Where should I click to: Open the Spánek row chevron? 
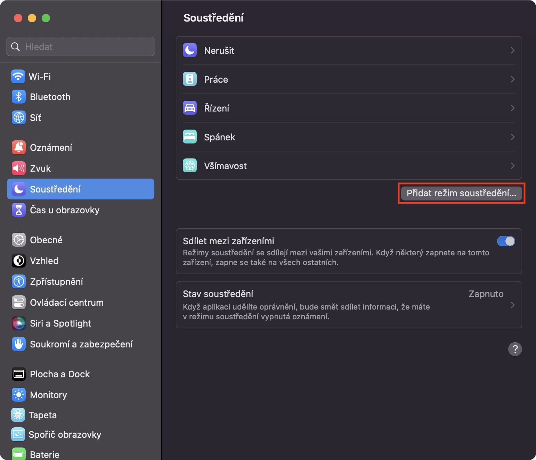coord(512,137)
